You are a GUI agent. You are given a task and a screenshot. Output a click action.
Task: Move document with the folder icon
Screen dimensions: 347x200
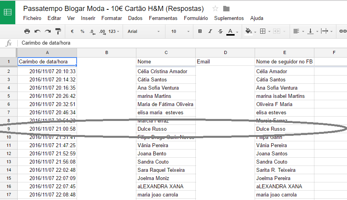pos(226,9)
